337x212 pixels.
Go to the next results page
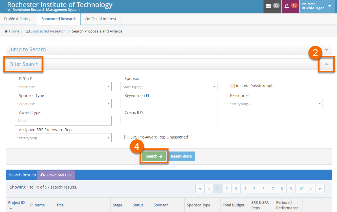click(x=311, y=189)
